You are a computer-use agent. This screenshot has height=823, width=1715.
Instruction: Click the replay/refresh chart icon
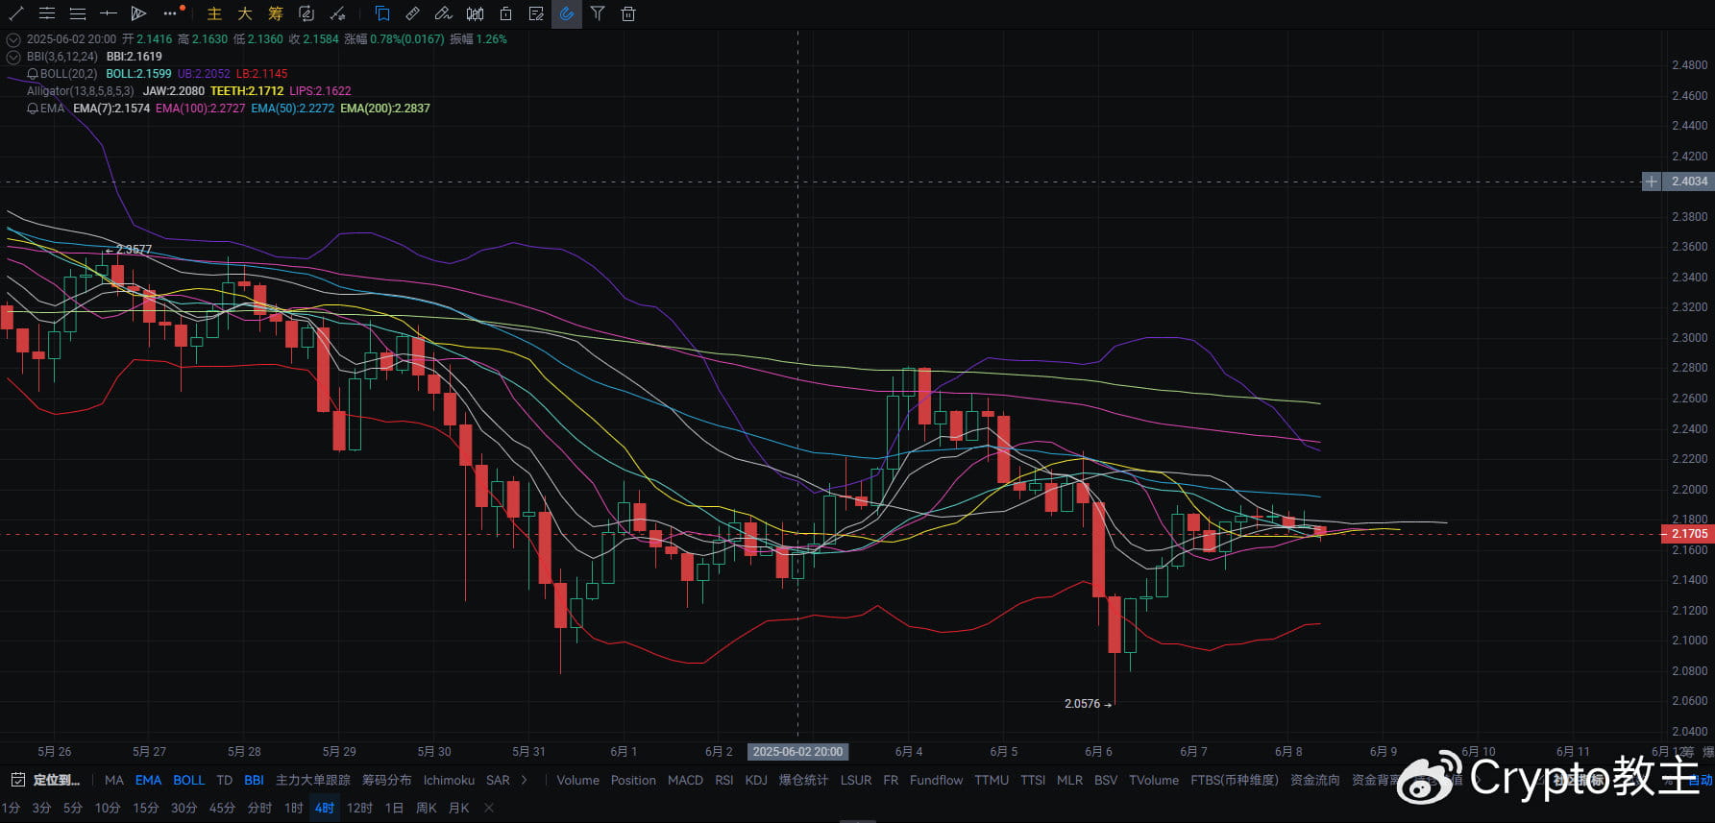pyautogui.click(x=306, y=13)
